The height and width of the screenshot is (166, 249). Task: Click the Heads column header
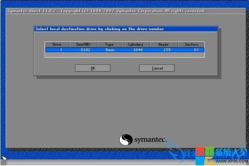(x=164, y=44)
